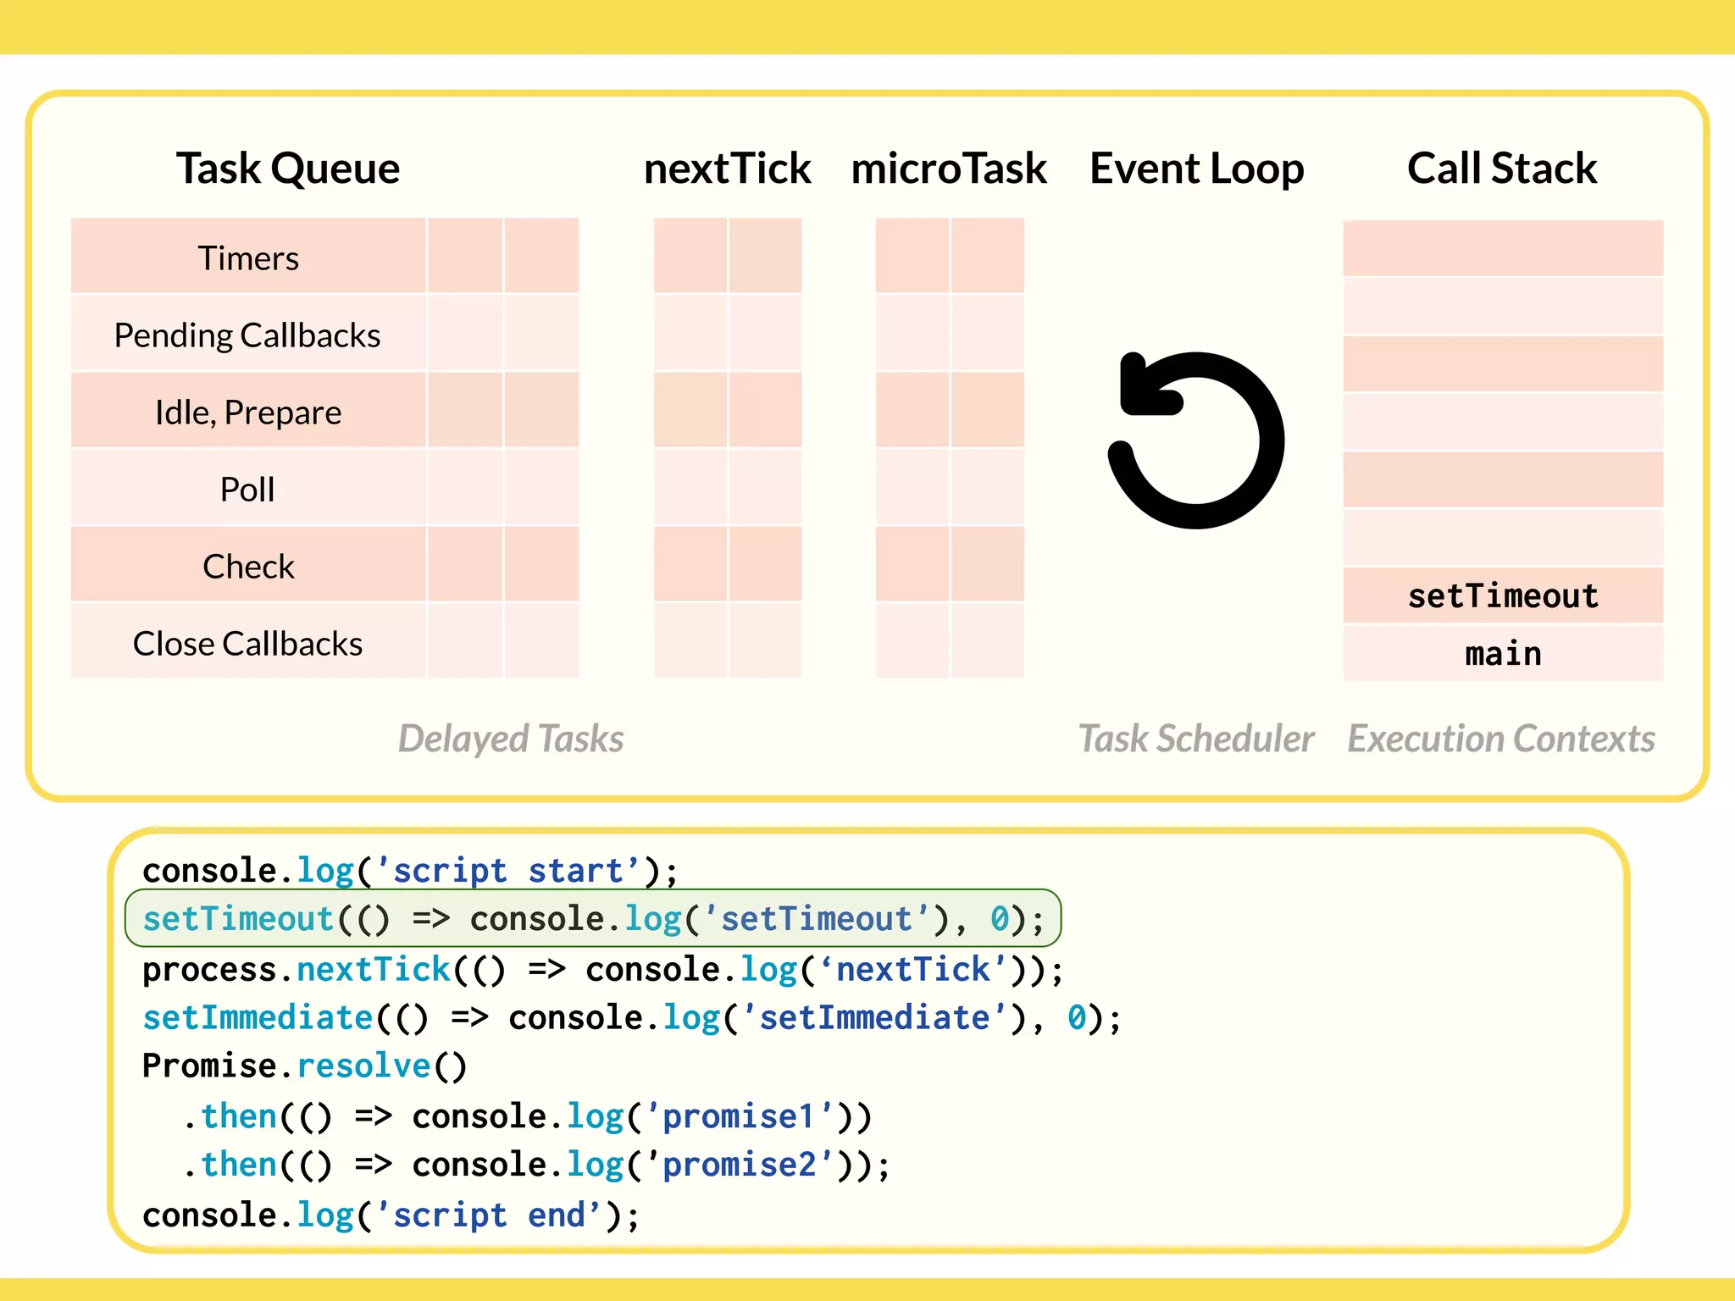Click the Execution Contexts caption
This screenshot has width=1735, height=1301.
[x=1501, y=739]
